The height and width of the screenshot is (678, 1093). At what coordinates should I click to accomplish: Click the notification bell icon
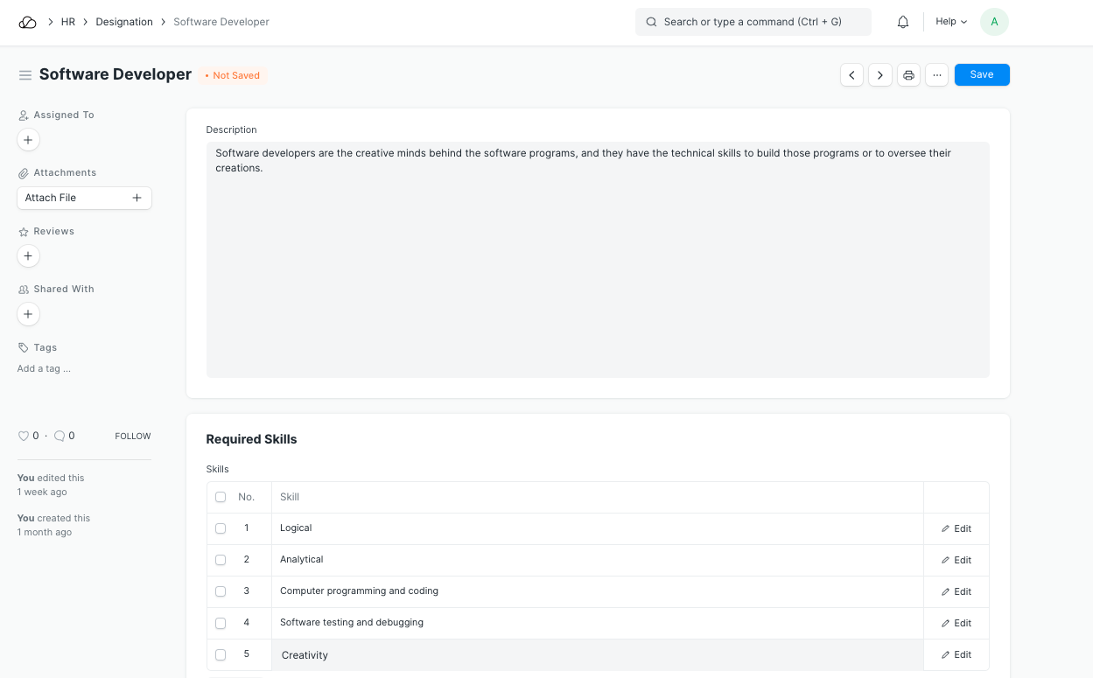[903, 22]
